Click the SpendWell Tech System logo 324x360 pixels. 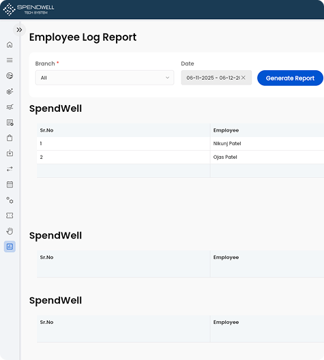29,9
